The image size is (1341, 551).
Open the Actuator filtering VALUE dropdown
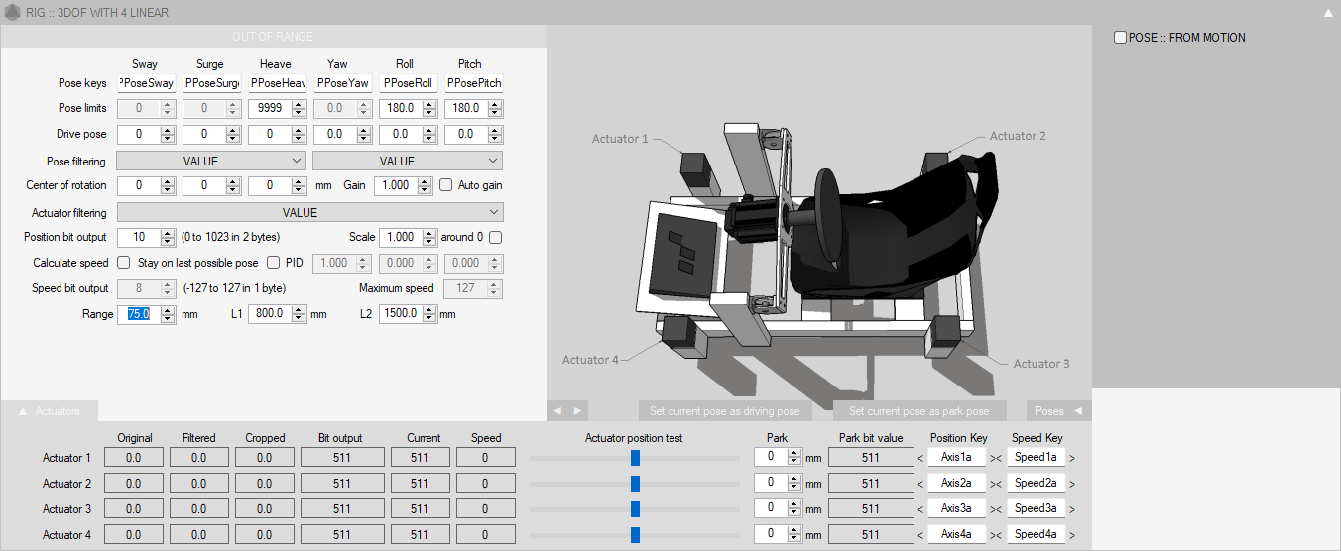309,212
